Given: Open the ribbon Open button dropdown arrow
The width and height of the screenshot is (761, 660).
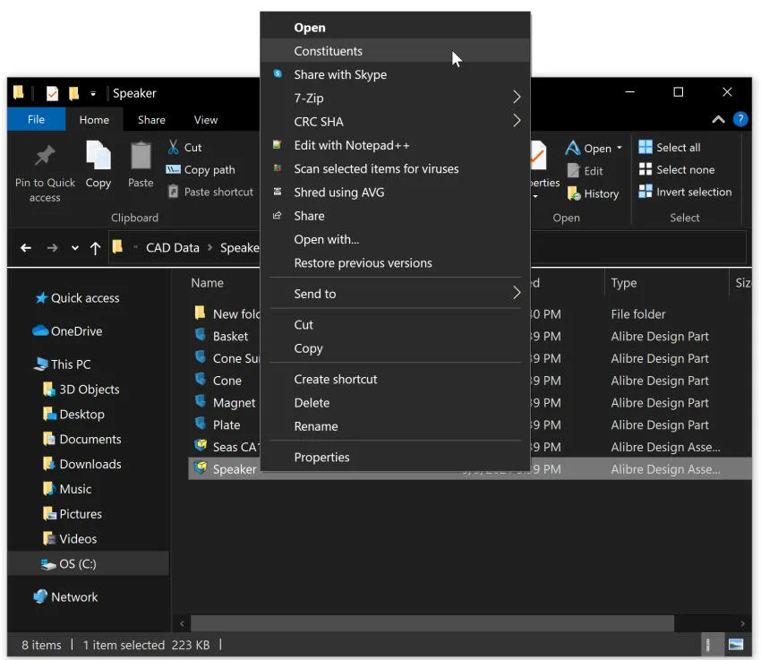Looking at the screenshot, I should coord(620,148).
